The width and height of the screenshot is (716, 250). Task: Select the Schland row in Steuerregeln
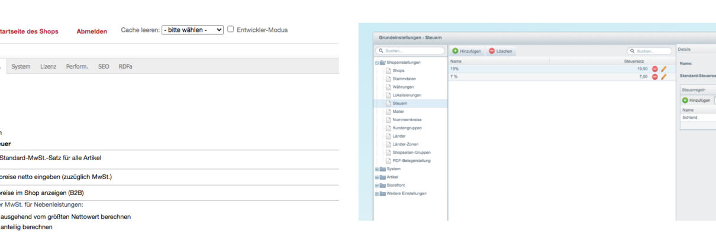pos(698,118)
